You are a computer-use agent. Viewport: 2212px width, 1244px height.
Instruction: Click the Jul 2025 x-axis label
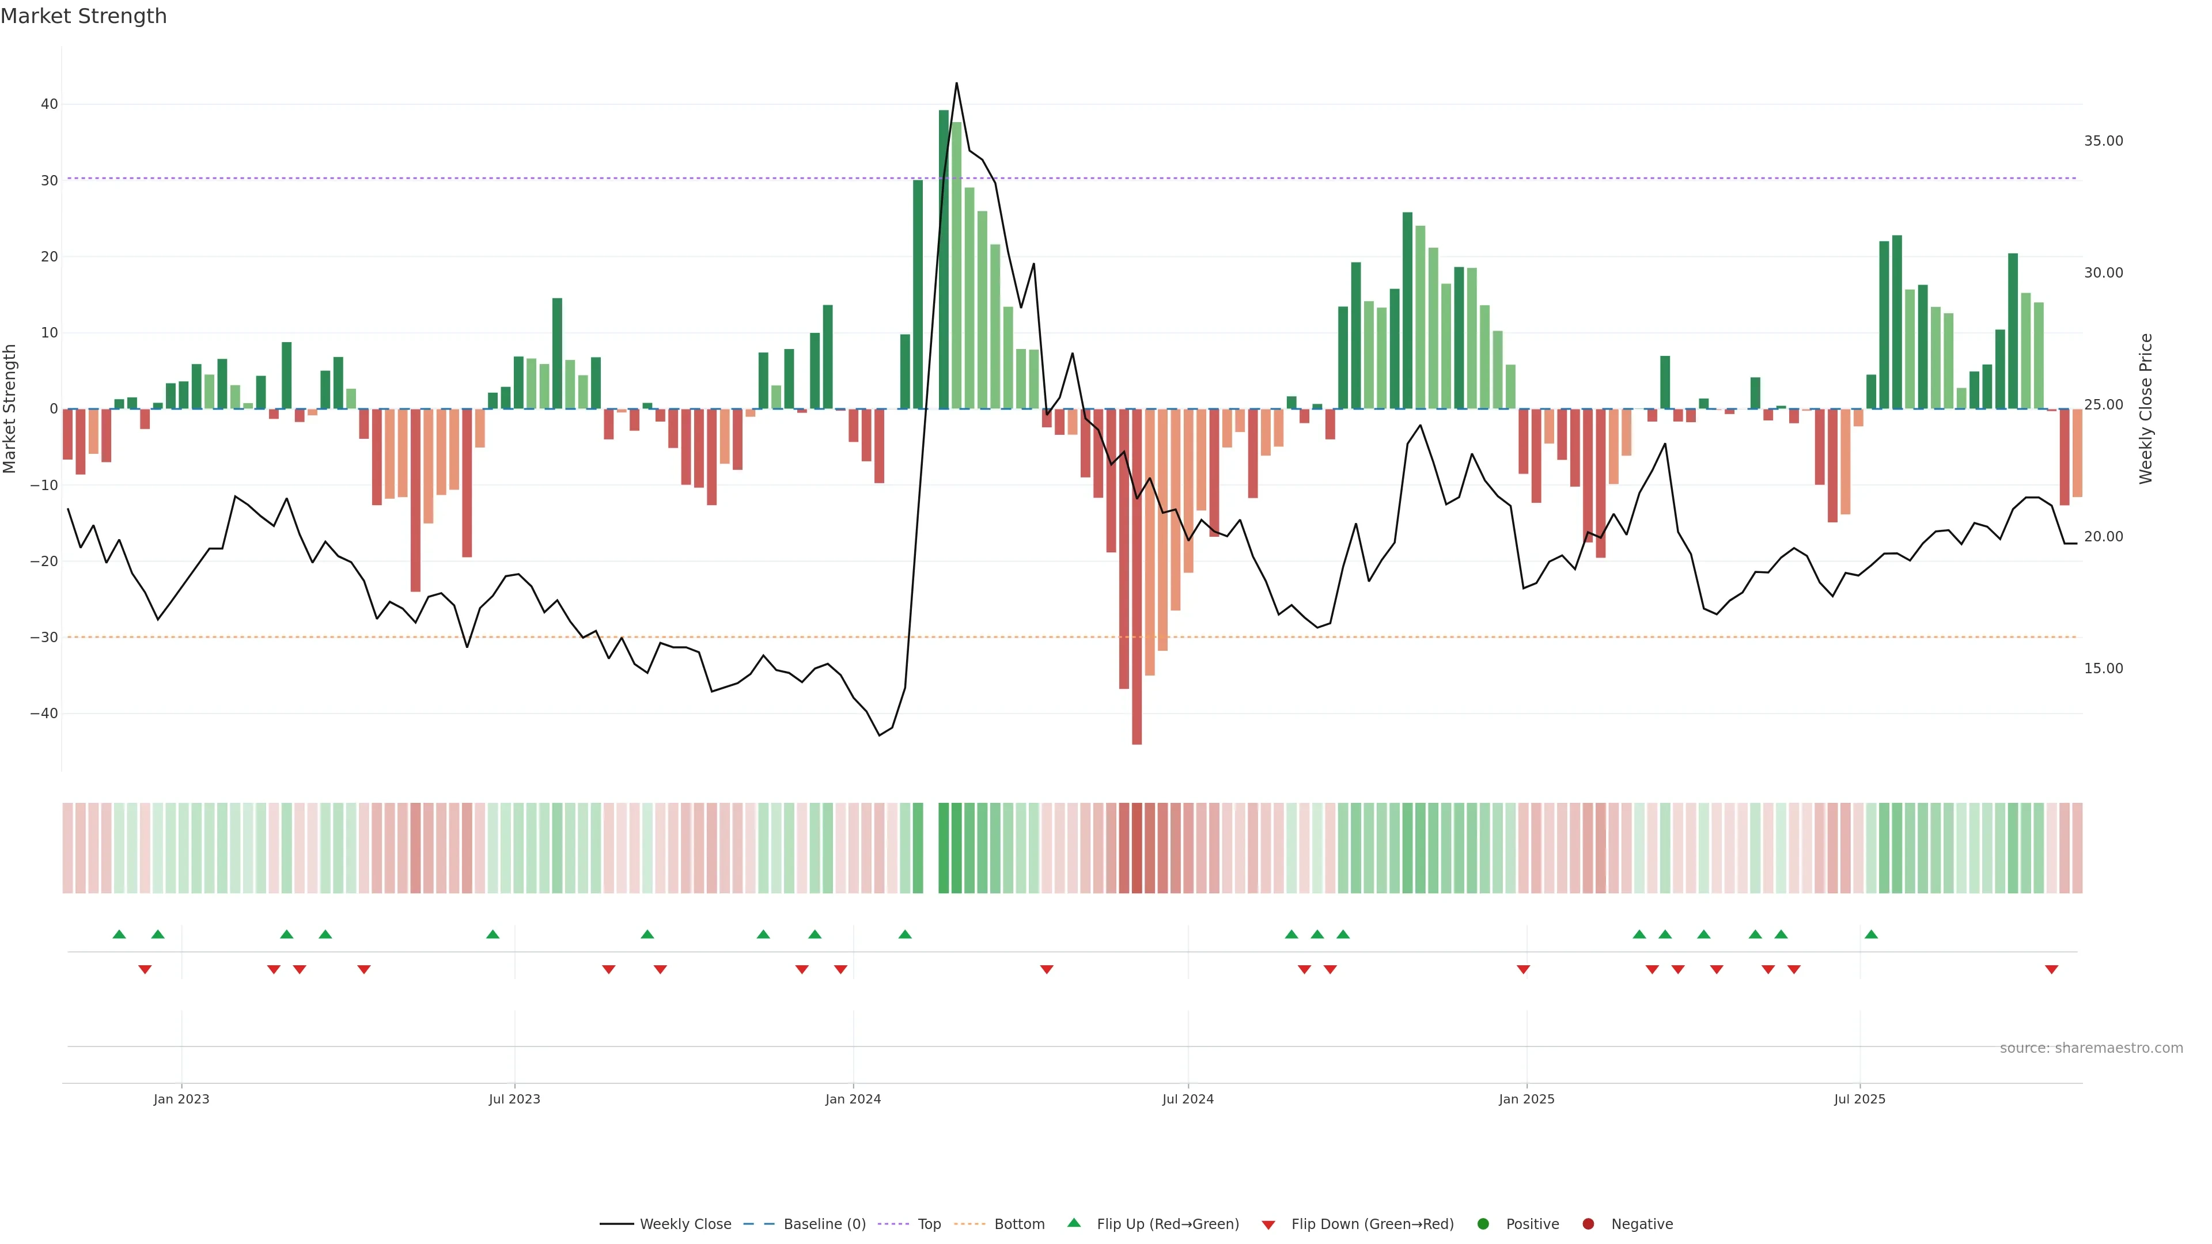(1859, 1099)
